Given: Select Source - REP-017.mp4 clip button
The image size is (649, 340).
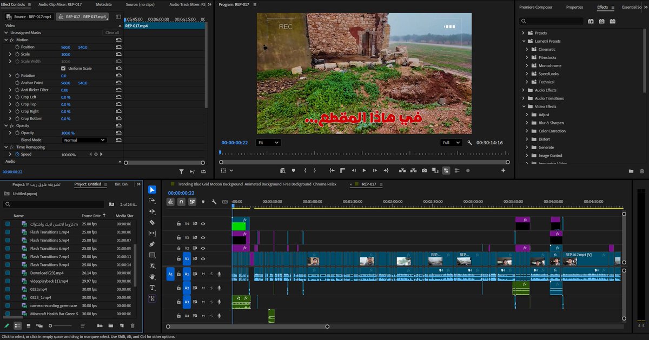Looking at the screenshot, I should click(x=29, y=17).
